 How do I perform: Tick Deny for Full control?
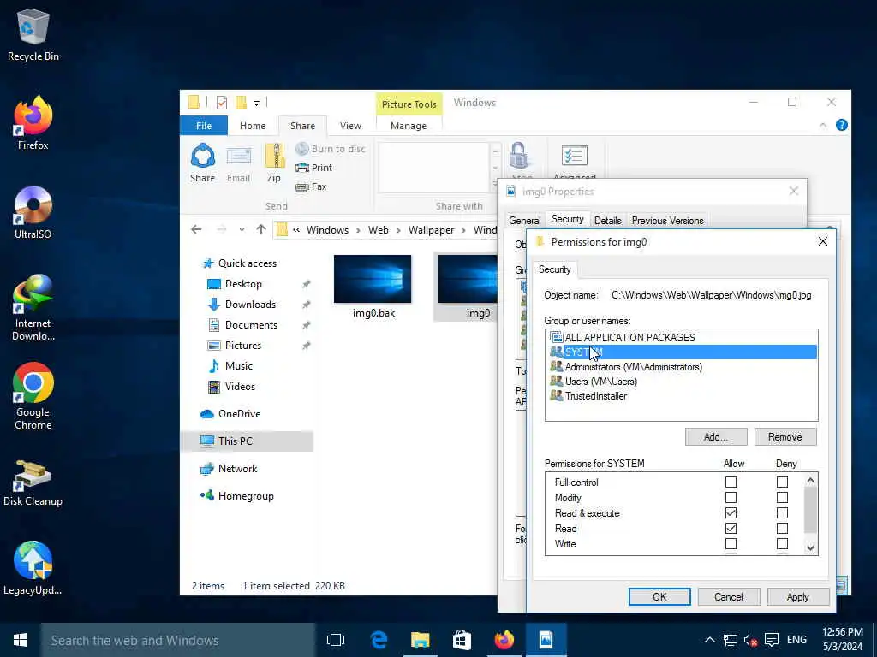click(782, 482)
